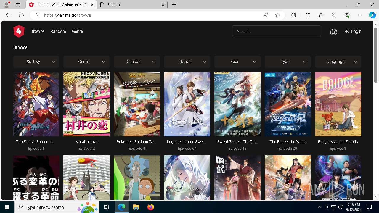379x213 pixels.
Task: Click the site Search field
Action: pos(277,31)
